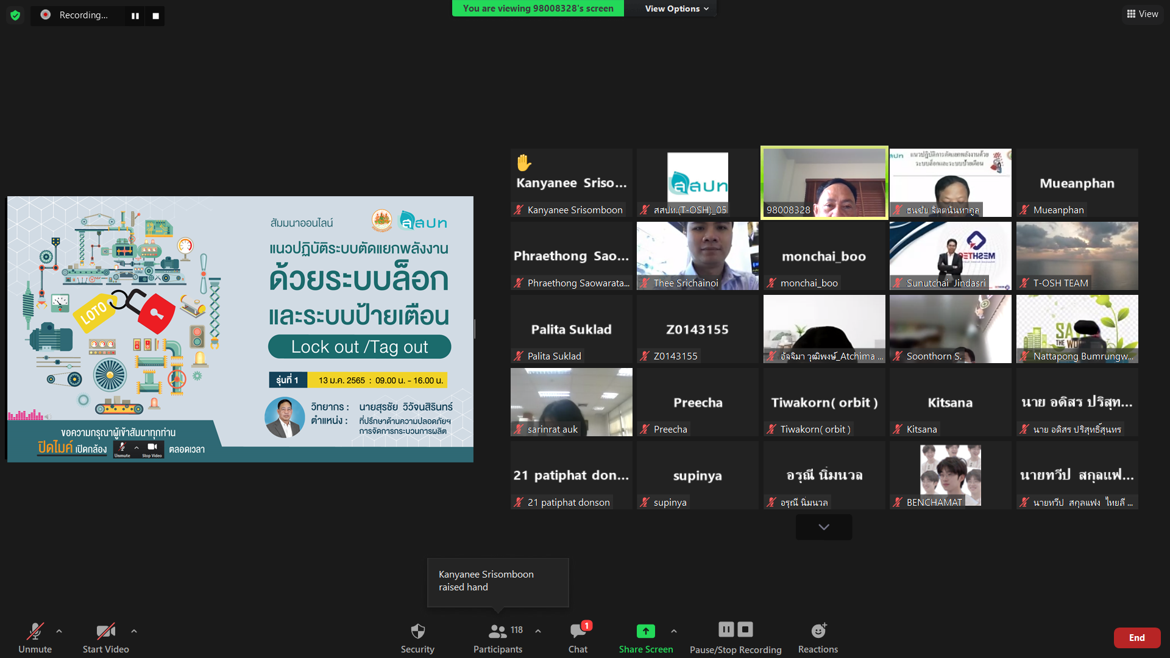Select the Soonthorn S. video tile
The height and width of the screenshot is (658, 1170).
coord(951,329)
